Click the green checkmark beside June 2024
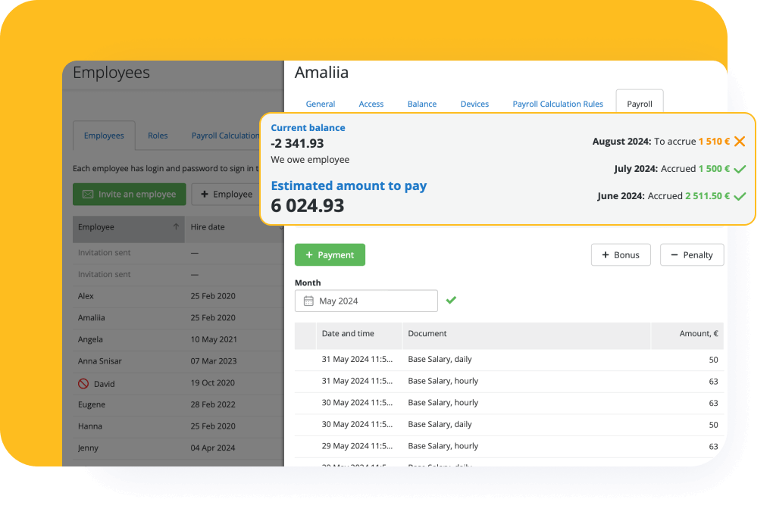773x521 pixels. [x=740, y=196]
